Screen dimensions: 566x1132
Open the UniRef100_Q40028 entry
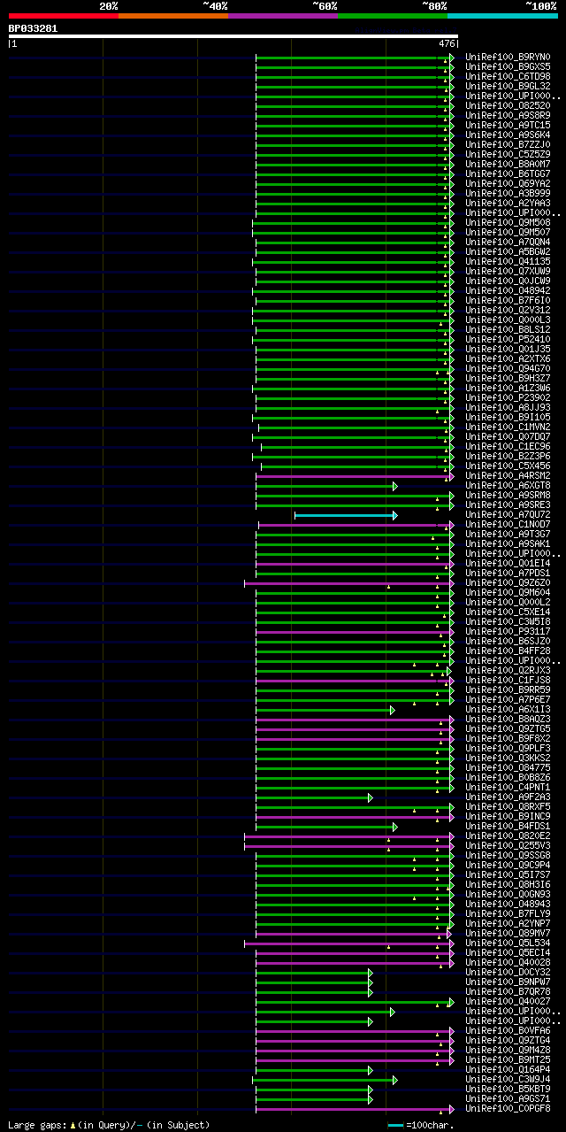[508, 963]
